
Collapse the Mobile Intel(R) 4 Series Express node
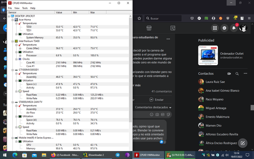(13, 138)
